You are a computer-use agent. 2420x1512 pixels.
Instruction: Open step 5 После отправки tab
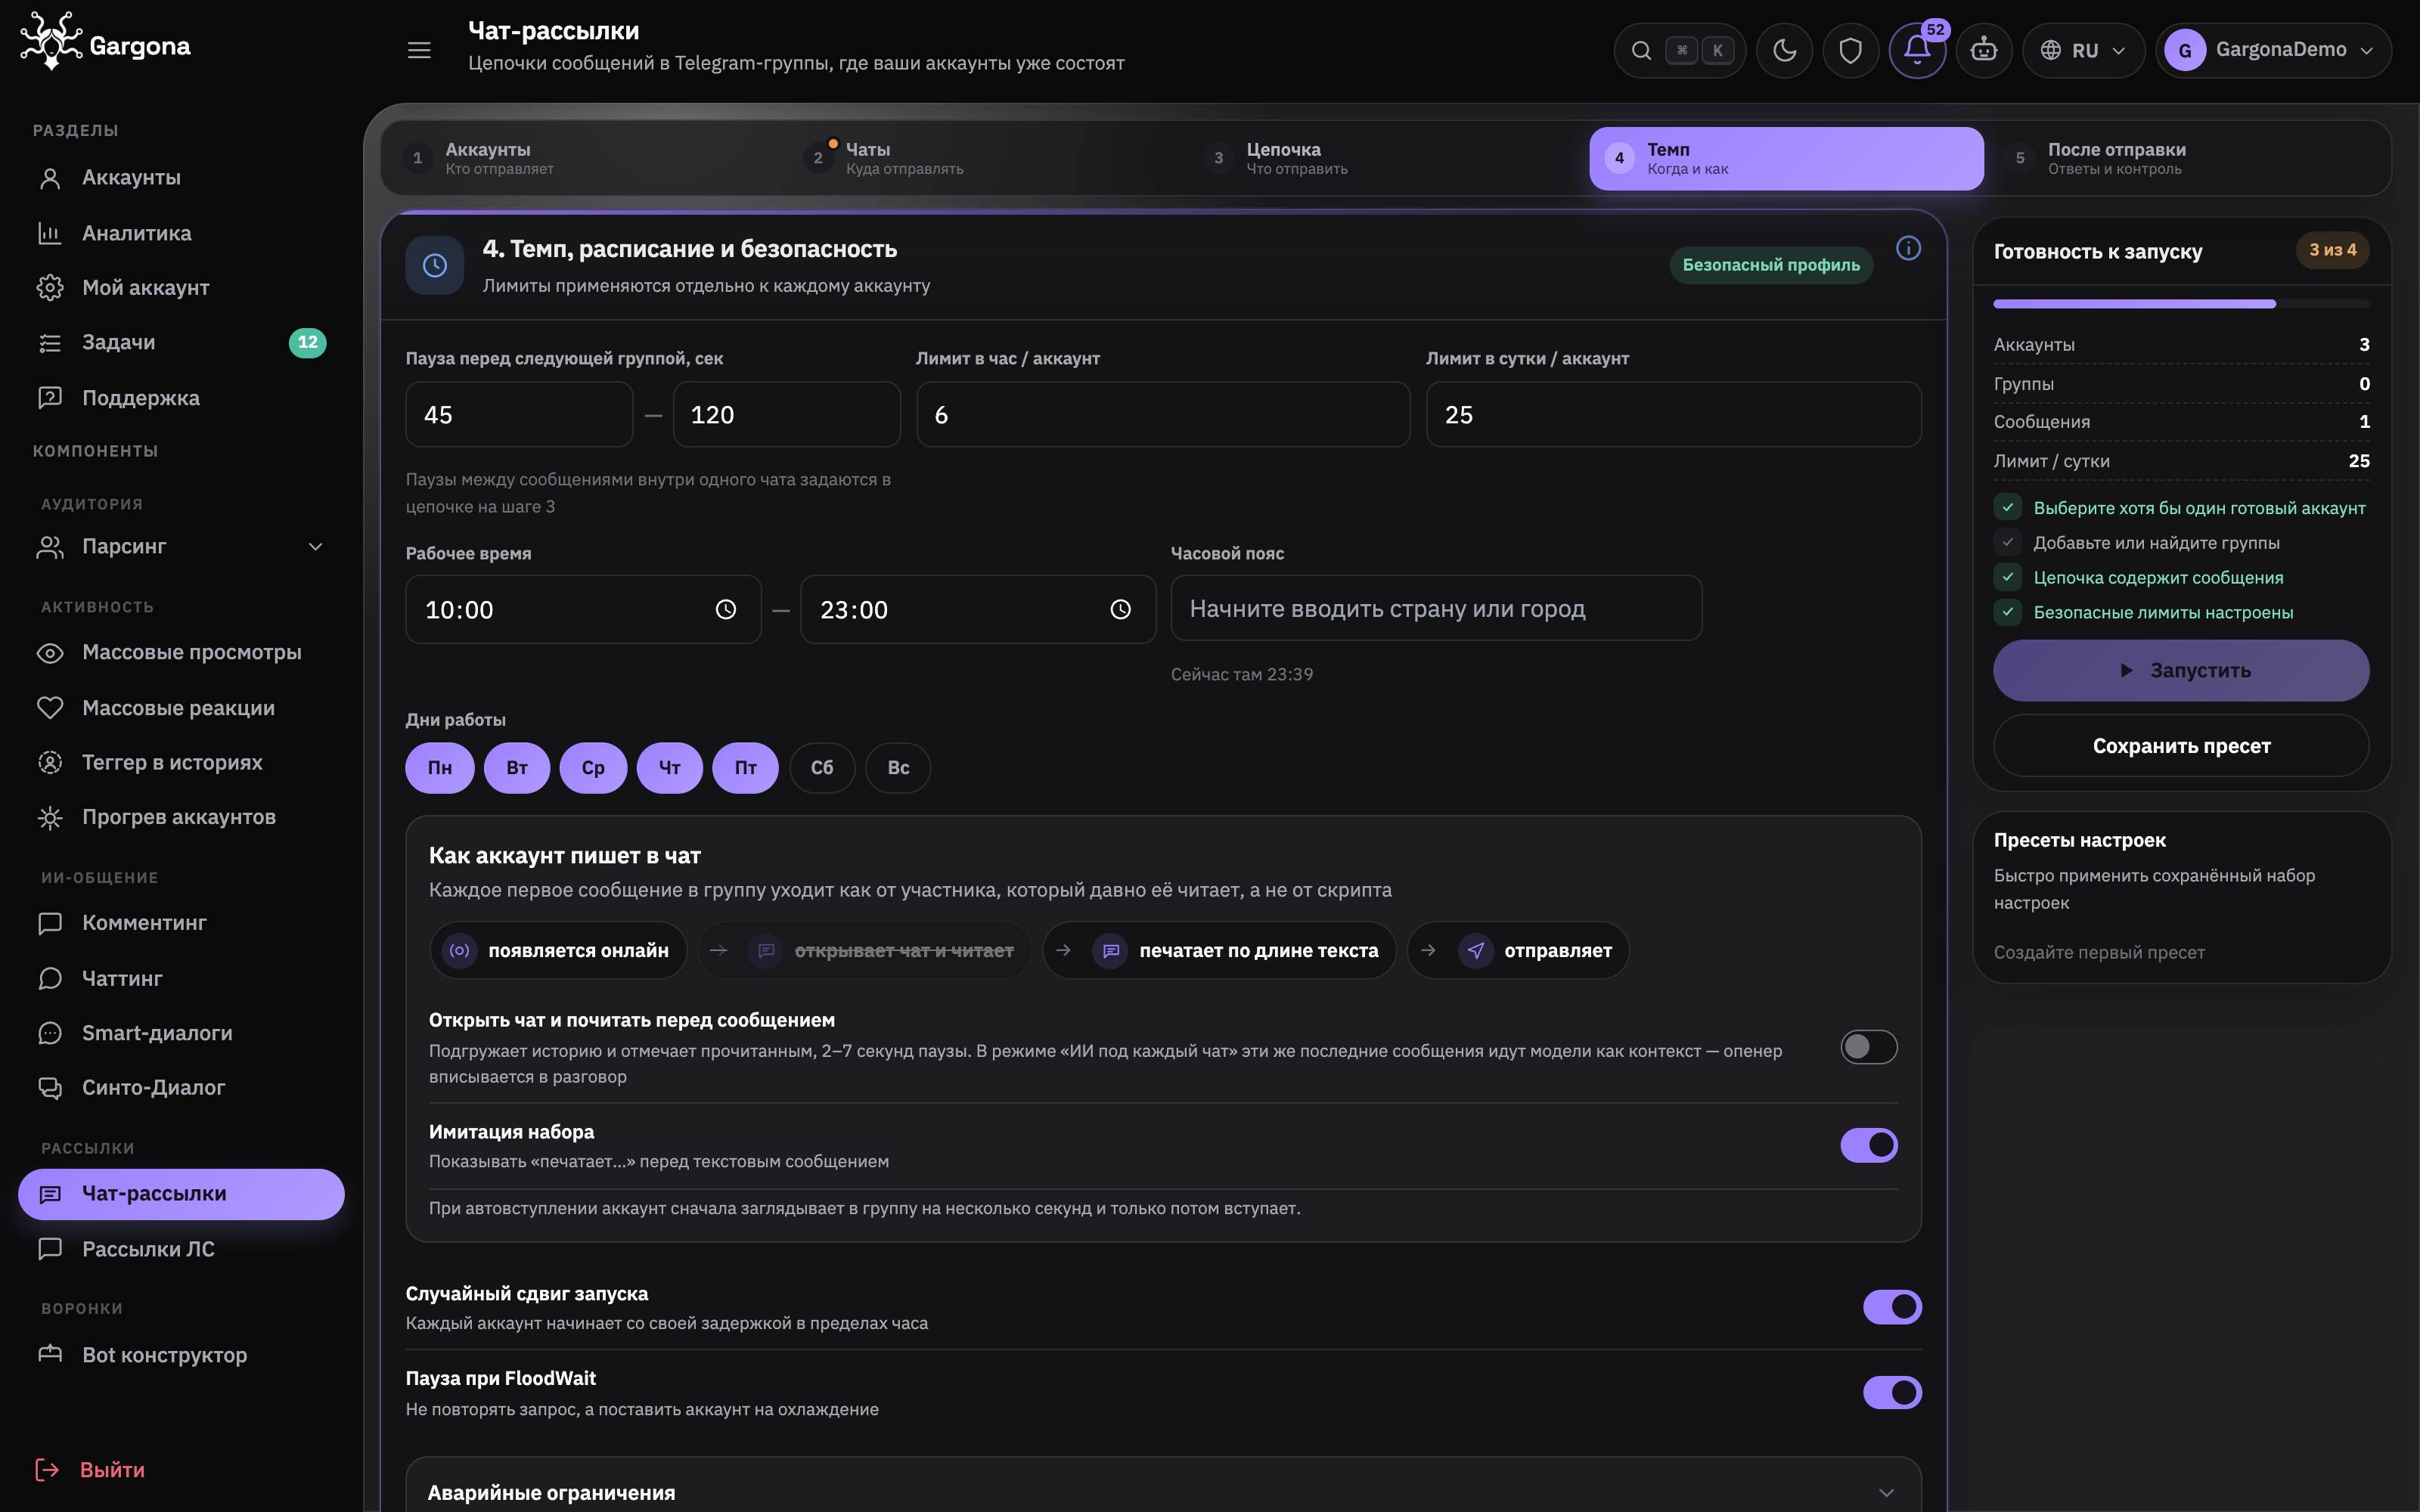2187,158
